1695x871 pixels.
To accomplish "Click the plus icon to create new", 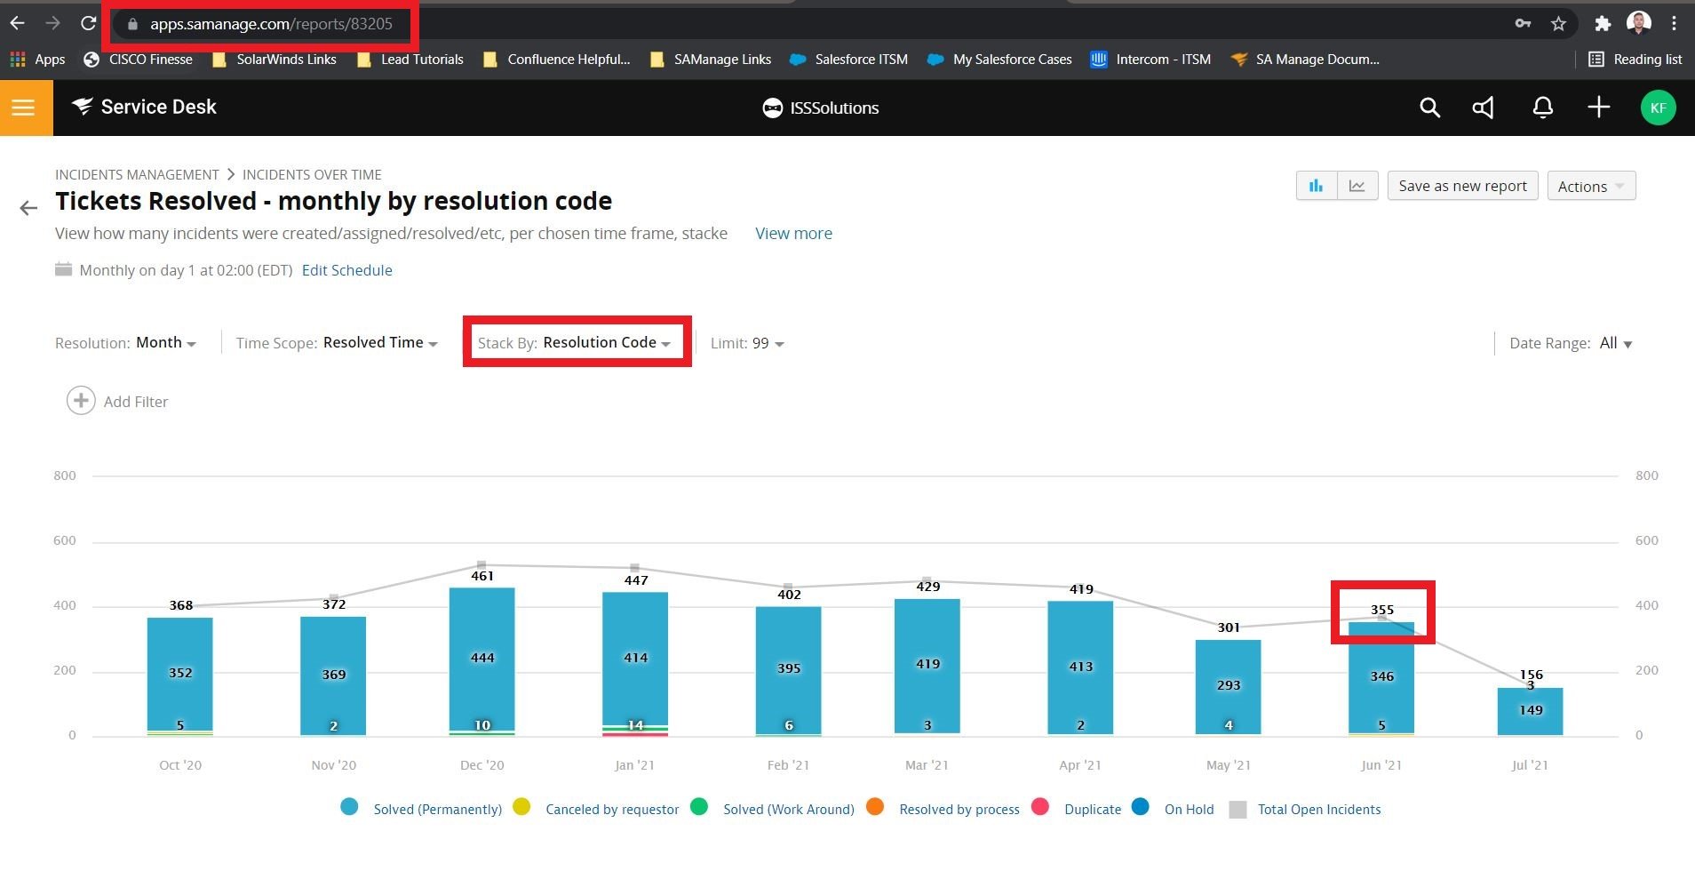I will (1599, 108).
